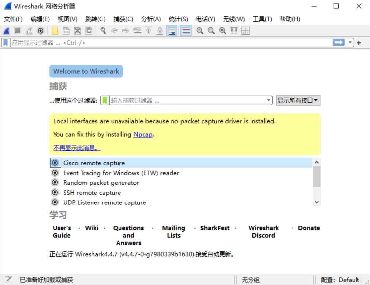Click the Npcap installation link
This screenshot has width=370, height=285.
pyautogui.click(x=142, y=135)
